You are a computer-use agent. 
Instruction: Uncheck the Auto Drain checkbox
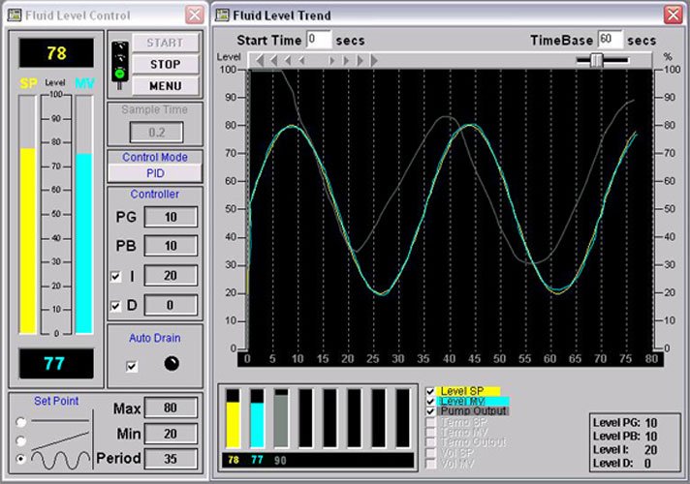coord(133,366)
